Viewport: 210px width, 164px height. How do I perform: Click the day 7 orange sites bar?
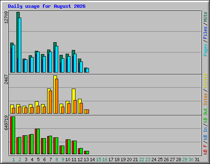coord(50,102)
